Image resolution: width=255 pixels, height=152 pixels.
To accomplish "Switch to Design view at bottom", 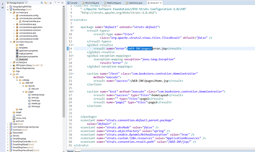I will click(70, 151).
